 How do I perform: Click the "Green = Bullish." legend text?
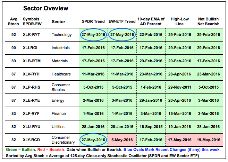[x=20, y=150]
